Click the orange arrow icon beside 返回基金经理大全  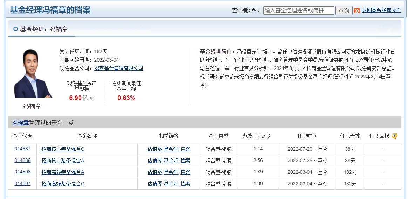[x=357, y=10]
